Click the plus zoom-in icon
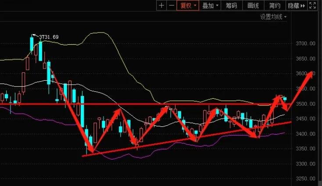 (x=161, y=5)
